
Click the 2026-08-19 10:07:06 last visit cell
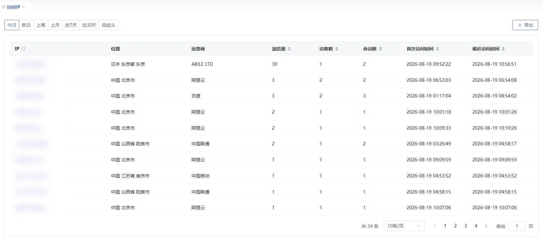495,208
